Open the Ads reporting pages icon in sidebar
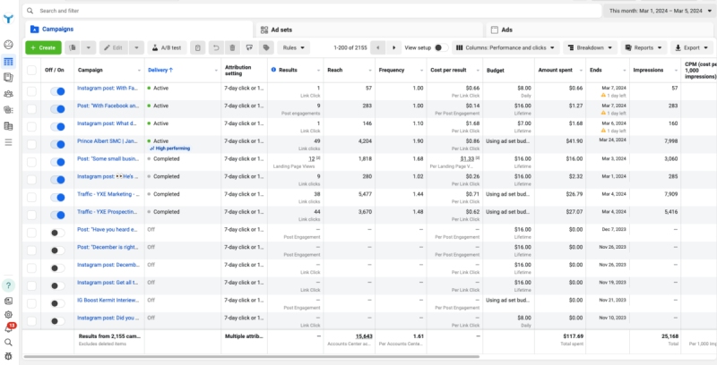Screen dimensions: 717x365 click(8, 78)
